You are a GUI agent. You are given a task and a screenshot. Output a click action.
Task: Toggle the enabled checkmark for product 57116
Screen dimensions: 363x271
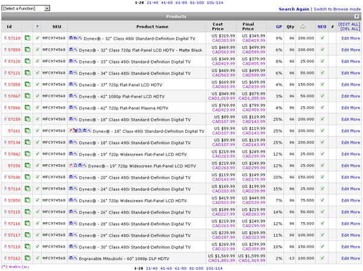38,223
